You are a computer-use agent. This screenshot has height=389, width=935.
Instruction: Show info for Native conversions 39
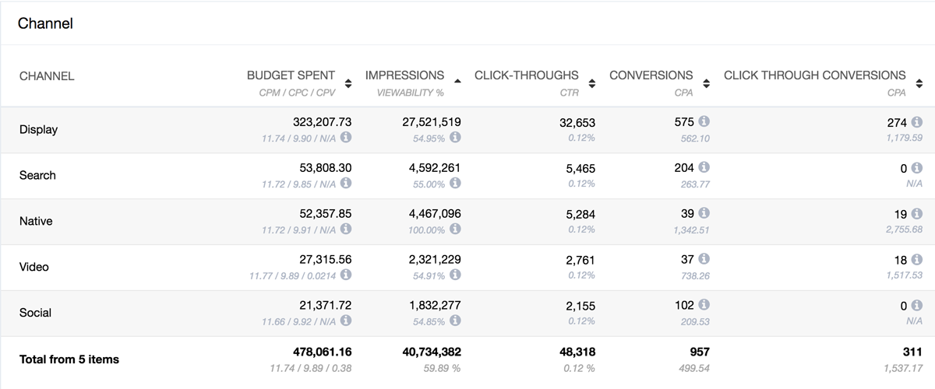tap(704, 213)
